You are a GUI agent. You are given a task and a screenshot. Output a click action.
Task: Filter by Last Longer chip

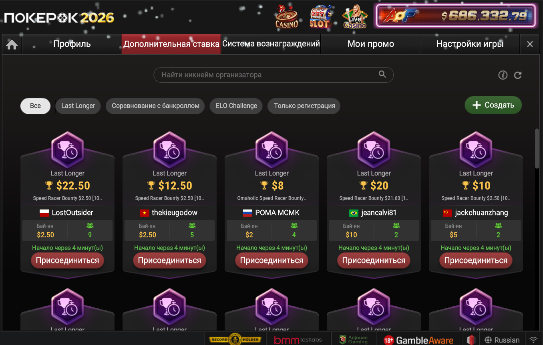pyautogui.click(x=78, y=106)
